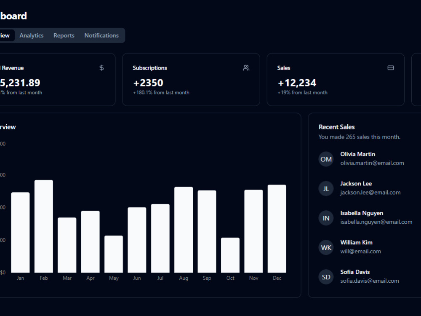Click the Jan axis label
The height and width of the screenshot is (316, 421).
20,278
